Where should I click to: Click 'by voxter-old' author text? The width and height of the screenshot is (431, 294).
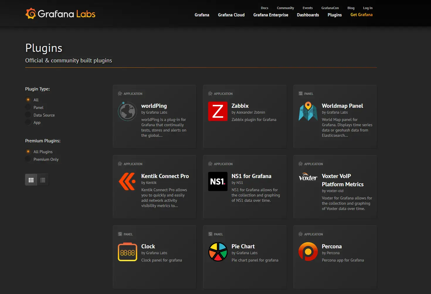pos(332,191)
